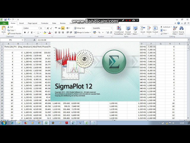Open the Calibri font name dropdown
The image size is (190, 143).
tap(39, 28)
